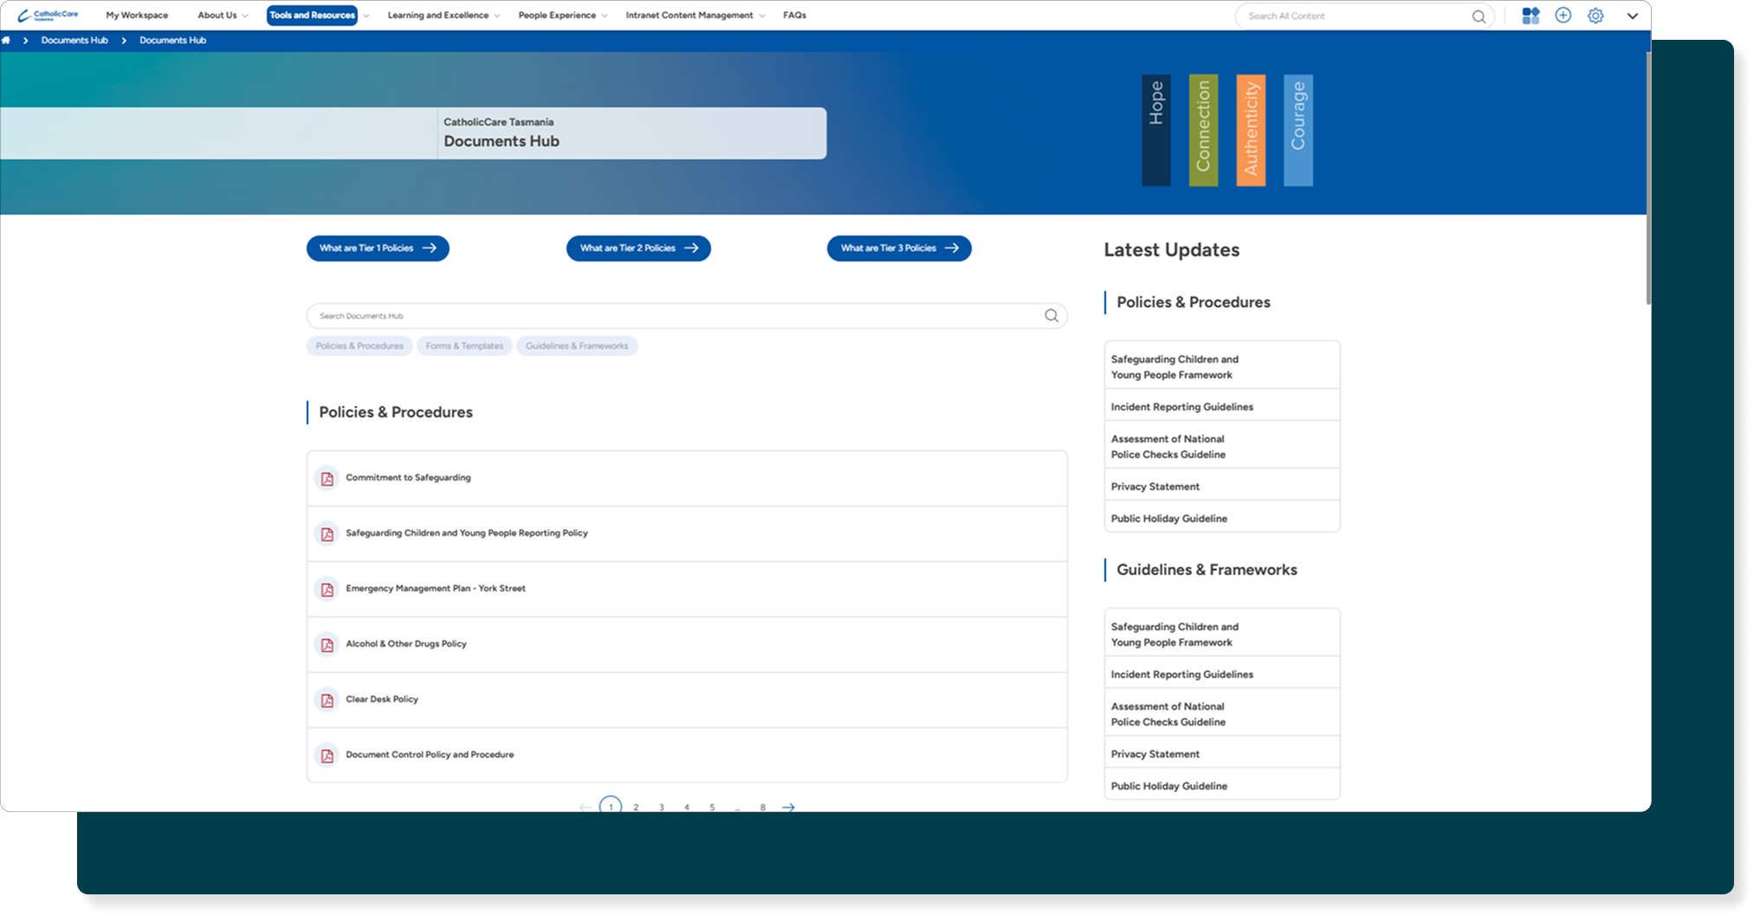Open the FAQs menu item
Screen dimensions: 1754x916
(x=794, y=16)
